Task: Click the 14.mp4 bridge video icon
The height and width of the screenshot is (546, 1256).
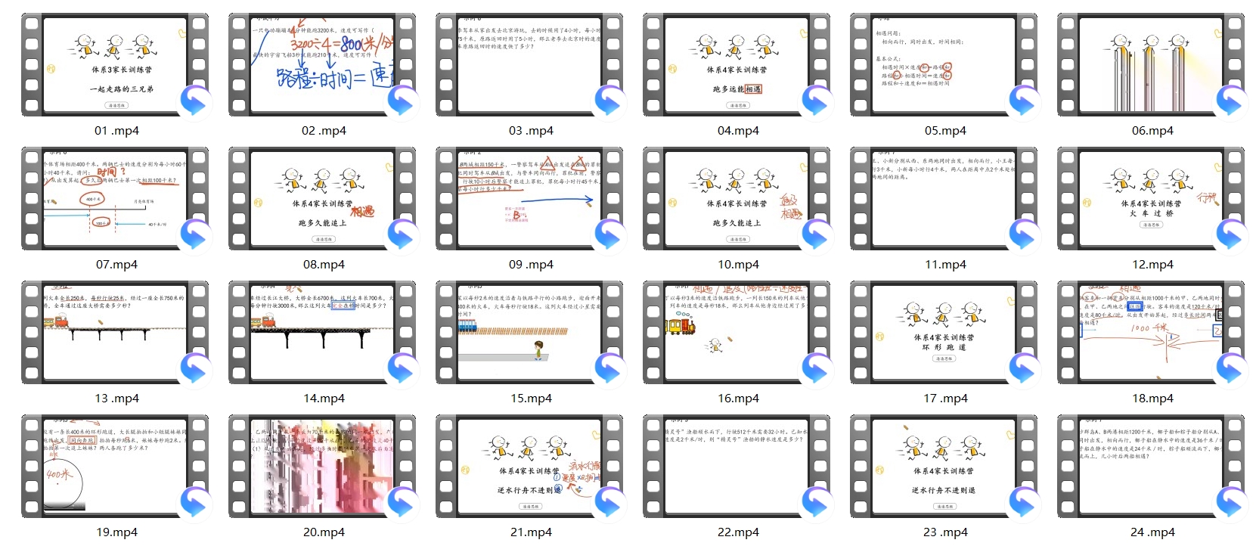Action: (323, 333)
